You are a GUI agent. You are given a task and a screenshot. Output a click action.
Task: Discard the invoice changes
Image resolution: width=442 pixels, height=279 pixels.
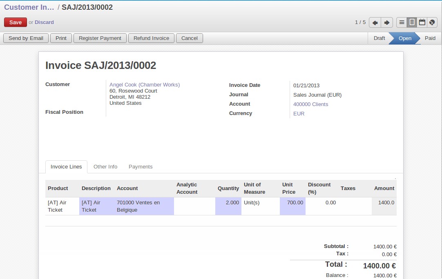pos(44,22)
